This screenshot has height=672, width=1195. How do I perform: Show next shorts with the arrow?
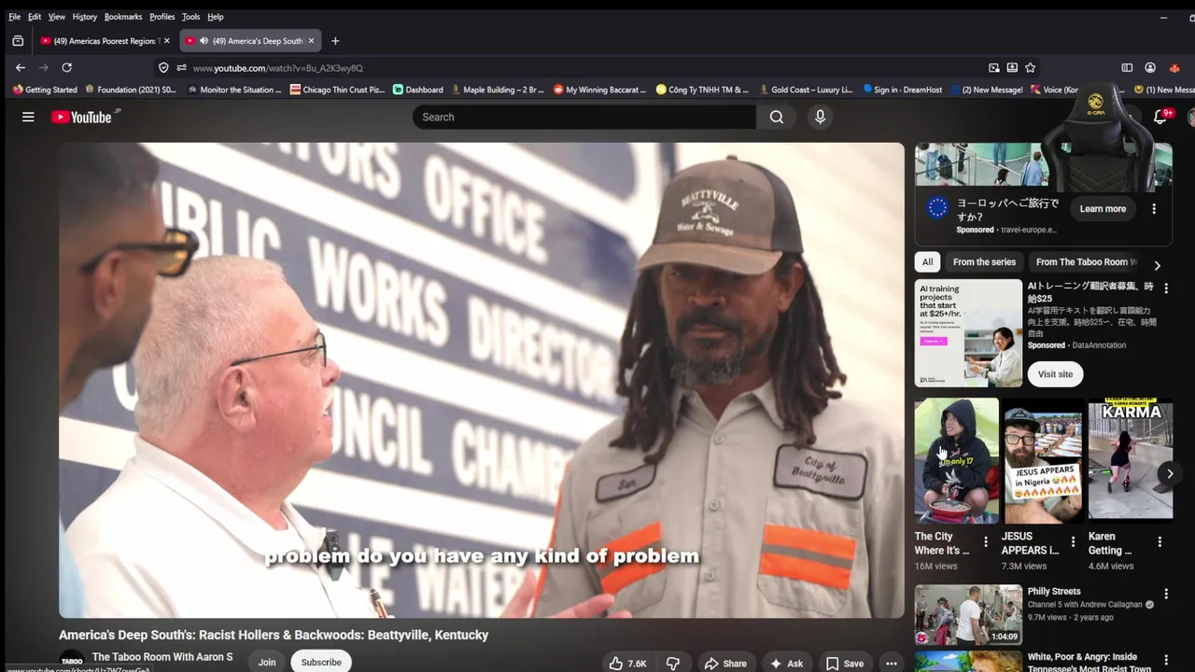tap(1170, 474)
